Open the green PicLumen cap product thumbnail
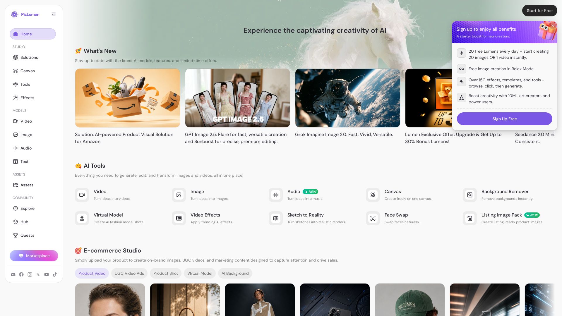This screenshot has height=316, width=562. pyautogui.click(x=410, y=300)
